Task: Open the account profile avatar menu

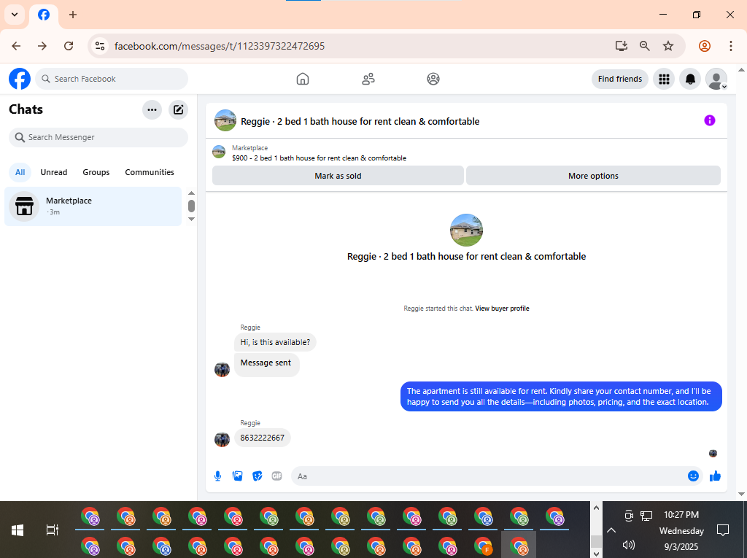Action: tap(716, 79)
